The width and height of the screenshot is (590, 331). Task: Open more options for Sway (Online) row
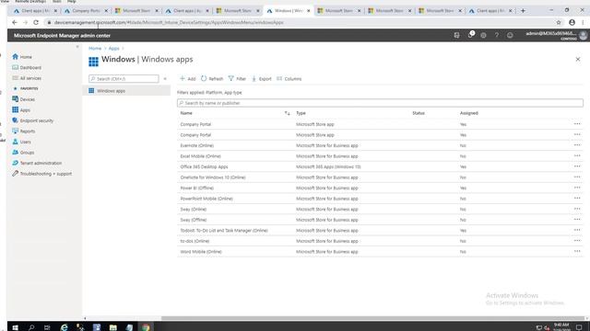click(577, 209)
